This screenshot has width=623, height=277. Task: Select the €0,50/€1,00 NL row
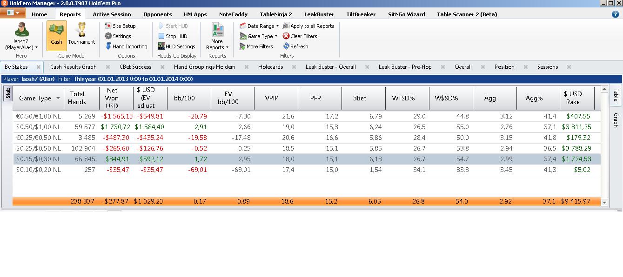coord(306,116)
